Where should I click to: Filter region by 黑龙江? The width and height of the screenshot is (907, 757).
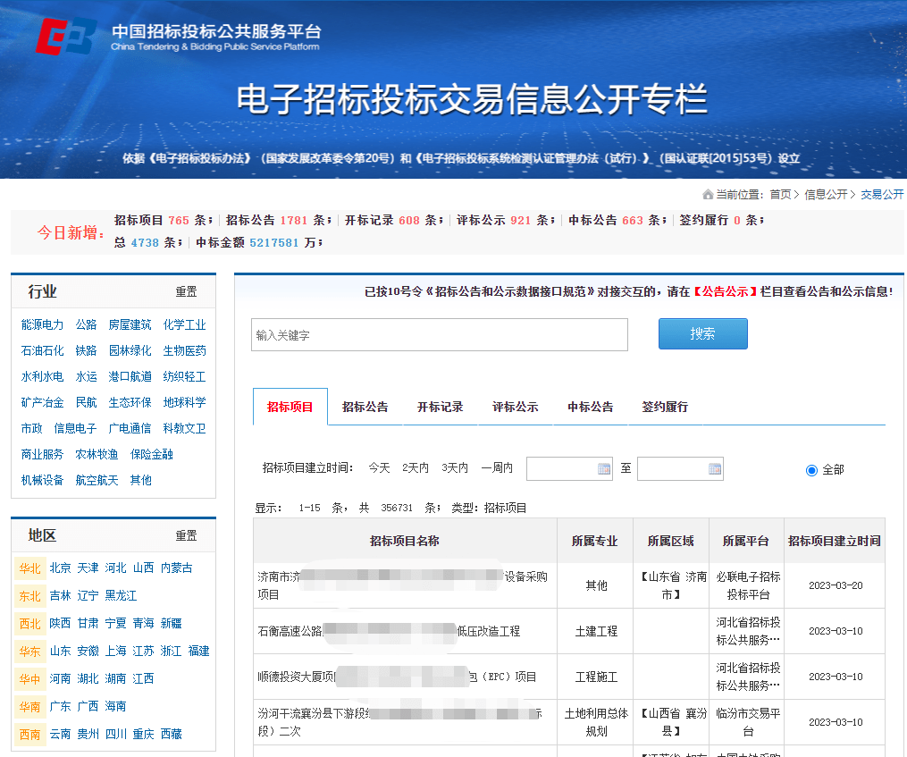121,595
